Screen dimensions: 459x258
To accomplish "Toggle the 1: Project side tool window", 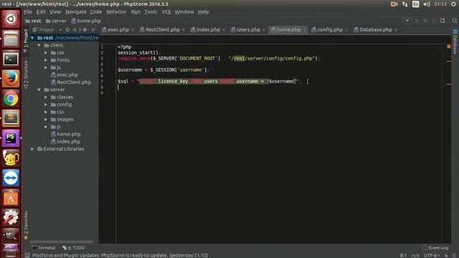I will [x=26, y=41].
